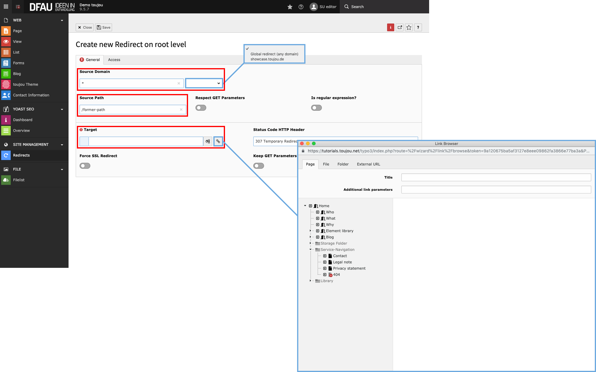596x372 pixels.
Task: Open the record browser beside the Target field
Action: click(x=208, y=141)
